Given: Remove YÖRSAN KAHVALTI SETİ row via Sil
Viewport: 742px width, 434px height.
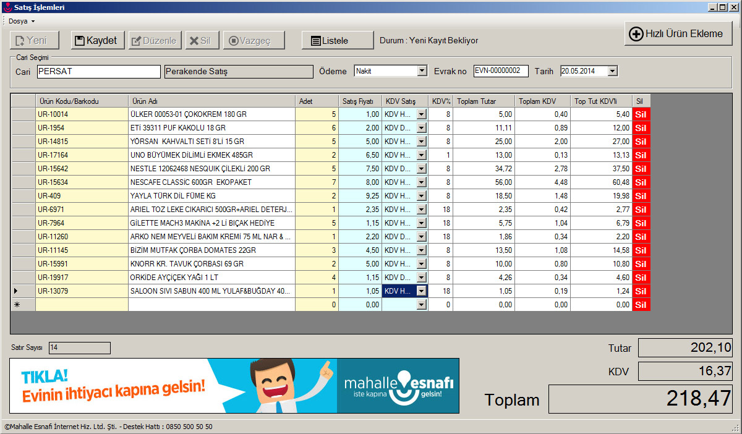Looking at the screenshot, I should (x=641, y=142).
